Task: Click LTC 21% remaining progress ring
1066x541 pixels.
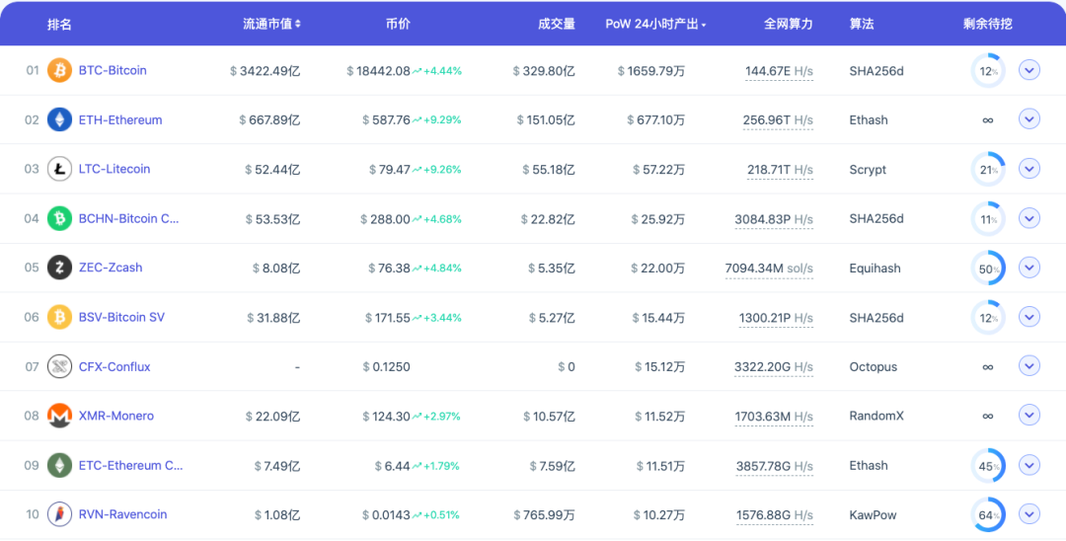Action: click(988, 169)
